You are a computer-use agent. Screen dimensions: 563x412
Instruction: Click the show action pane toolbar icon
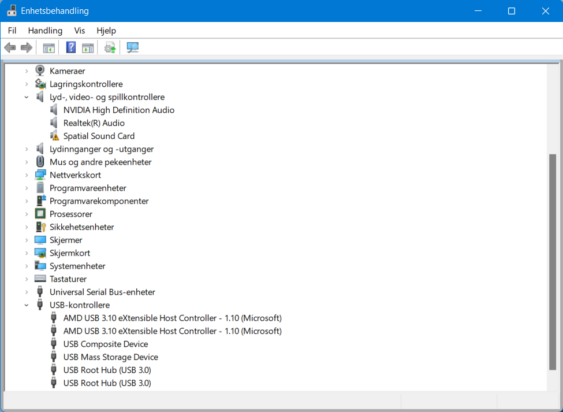(x=88, y=47)
